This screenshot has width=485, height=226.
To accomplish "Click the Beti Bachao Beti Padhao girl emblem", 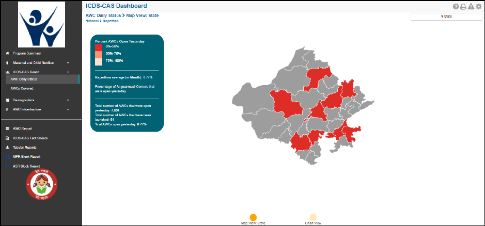I will click(x=41, y=184).
